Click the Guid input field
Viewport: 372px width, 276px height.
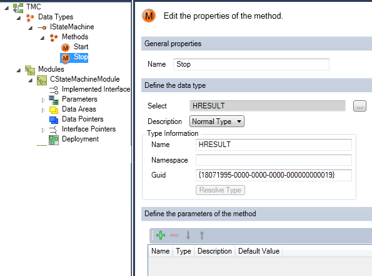pyautogui.click(x=274, y=175)
